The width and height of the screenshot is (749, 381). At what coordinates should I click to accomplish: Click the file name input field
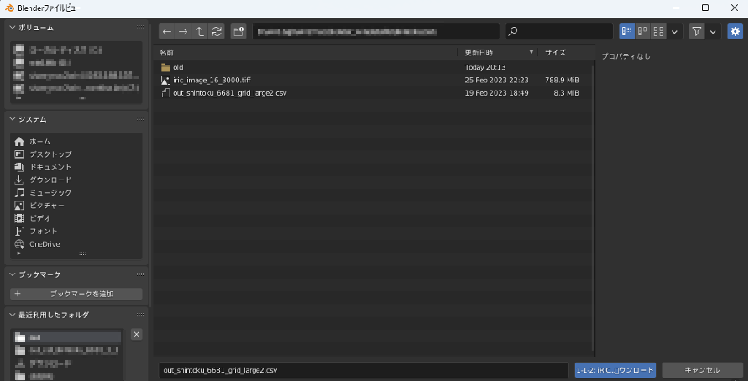coord(364,370)
